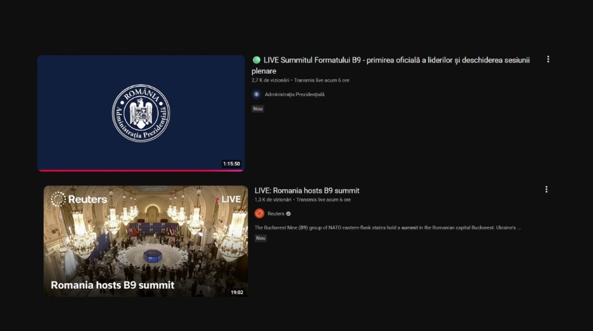Play the Romania hosts B9 summit thumbnail
Screen dimensions: 593x331
click(146, 241)
